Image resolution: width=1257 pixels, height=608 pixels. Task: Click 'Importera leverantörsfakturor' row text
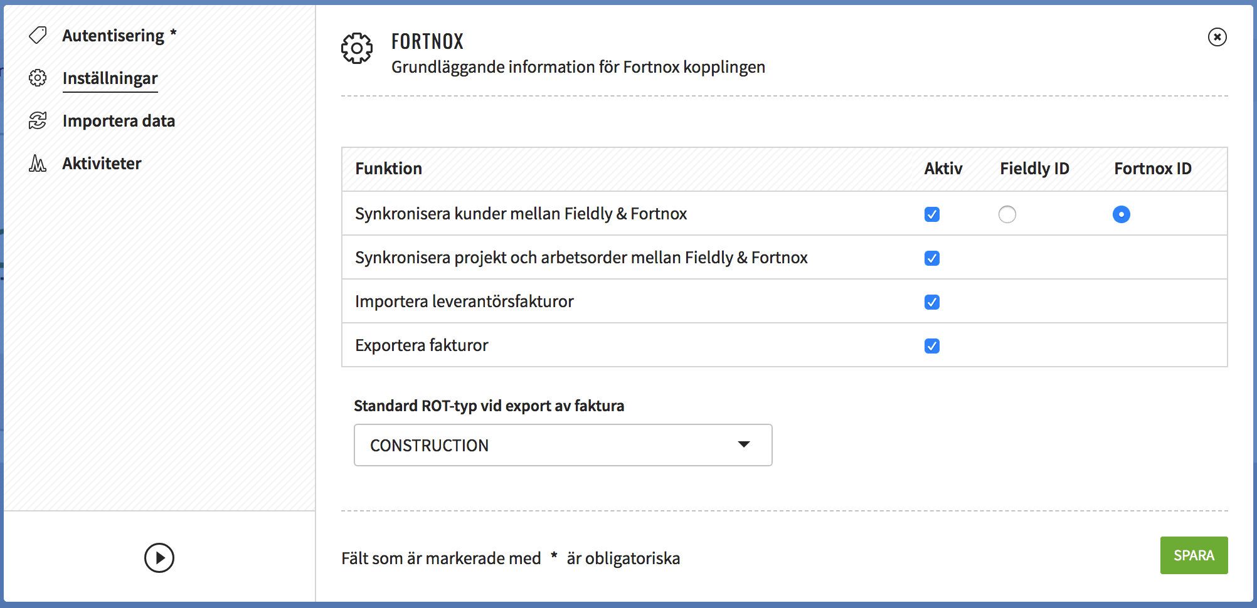tap(464, 301)
